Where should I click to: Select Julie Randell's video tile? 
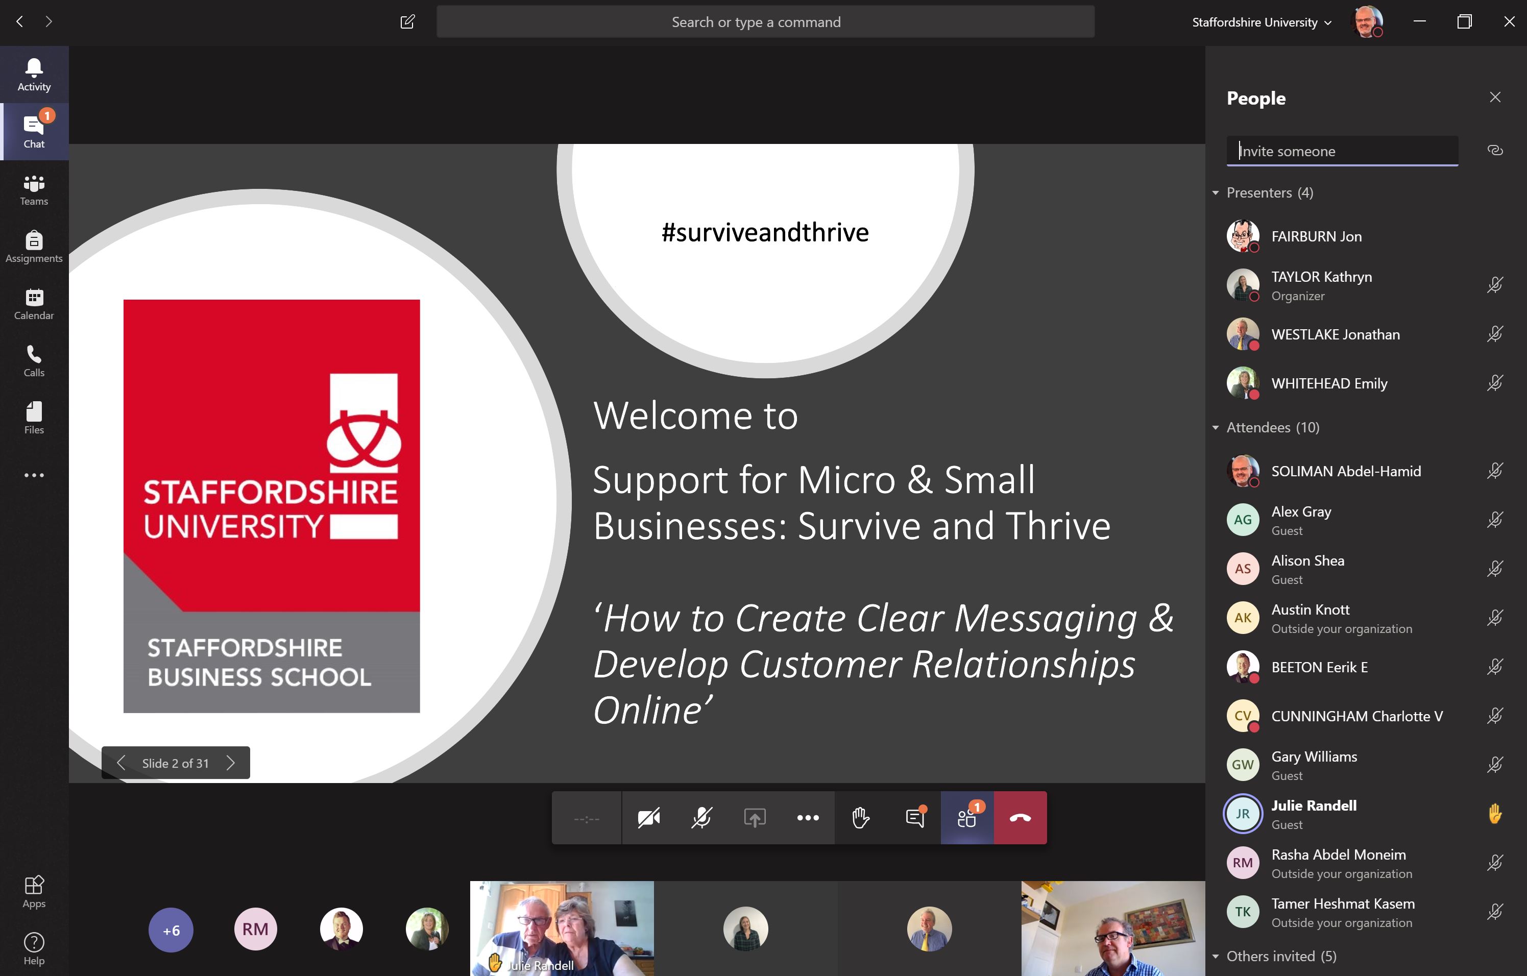click(x=562, y=928)
